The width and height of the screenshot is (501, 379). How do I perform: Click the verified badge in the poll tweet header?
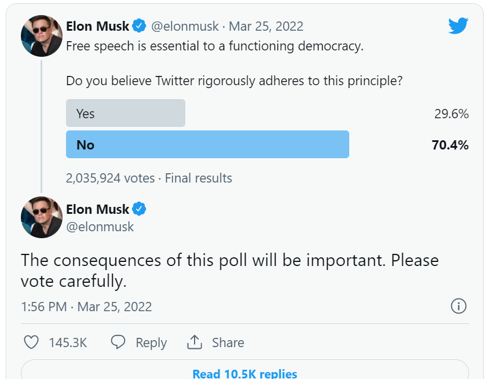point(139,26)
